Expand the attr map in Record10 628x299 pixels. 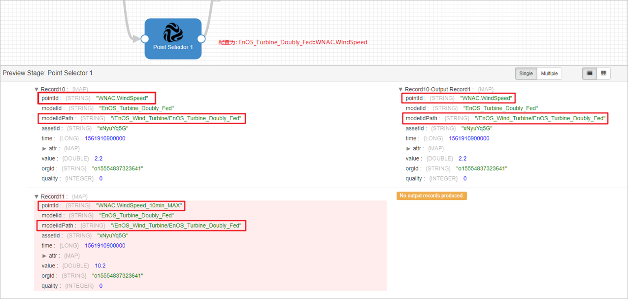pyautogui.click(x=44, y=148)
